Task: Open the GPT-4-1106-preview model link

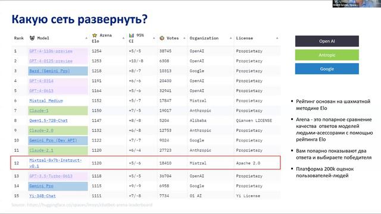Action: 51,51
